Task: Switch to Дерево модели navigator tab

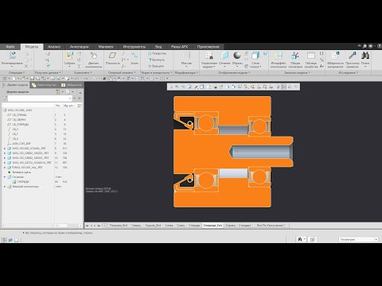Action: click(x=15, y=85)
